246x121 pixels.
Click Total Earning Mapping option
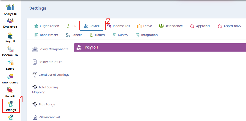pyautogui.click(x=45, y=90)
